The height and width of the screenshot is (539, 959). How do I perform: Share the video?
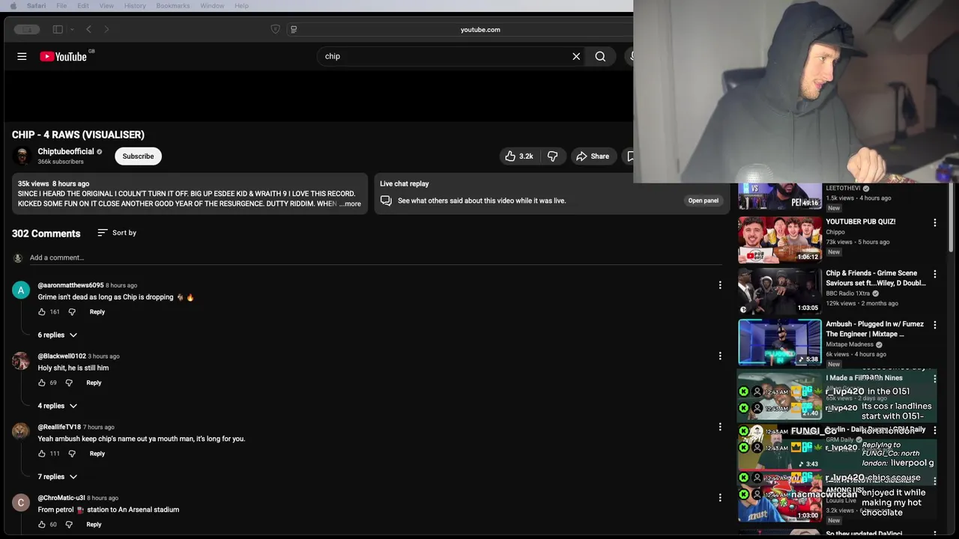(x=592, y=156)
